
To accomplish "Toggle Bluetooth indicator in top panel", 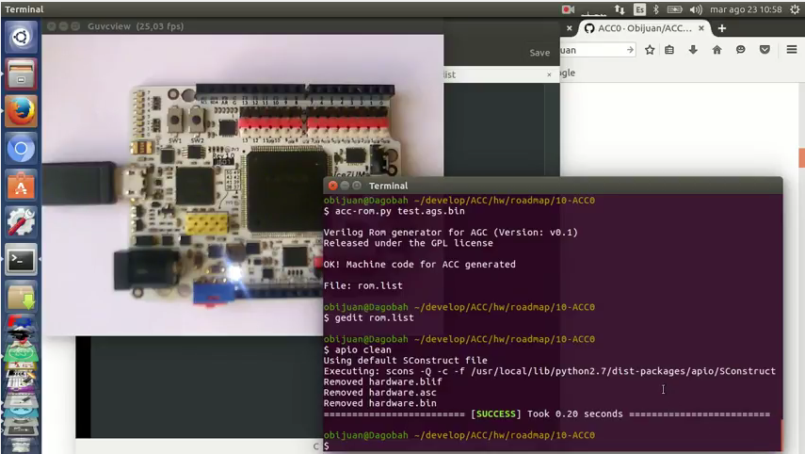I will click(656, 9).
